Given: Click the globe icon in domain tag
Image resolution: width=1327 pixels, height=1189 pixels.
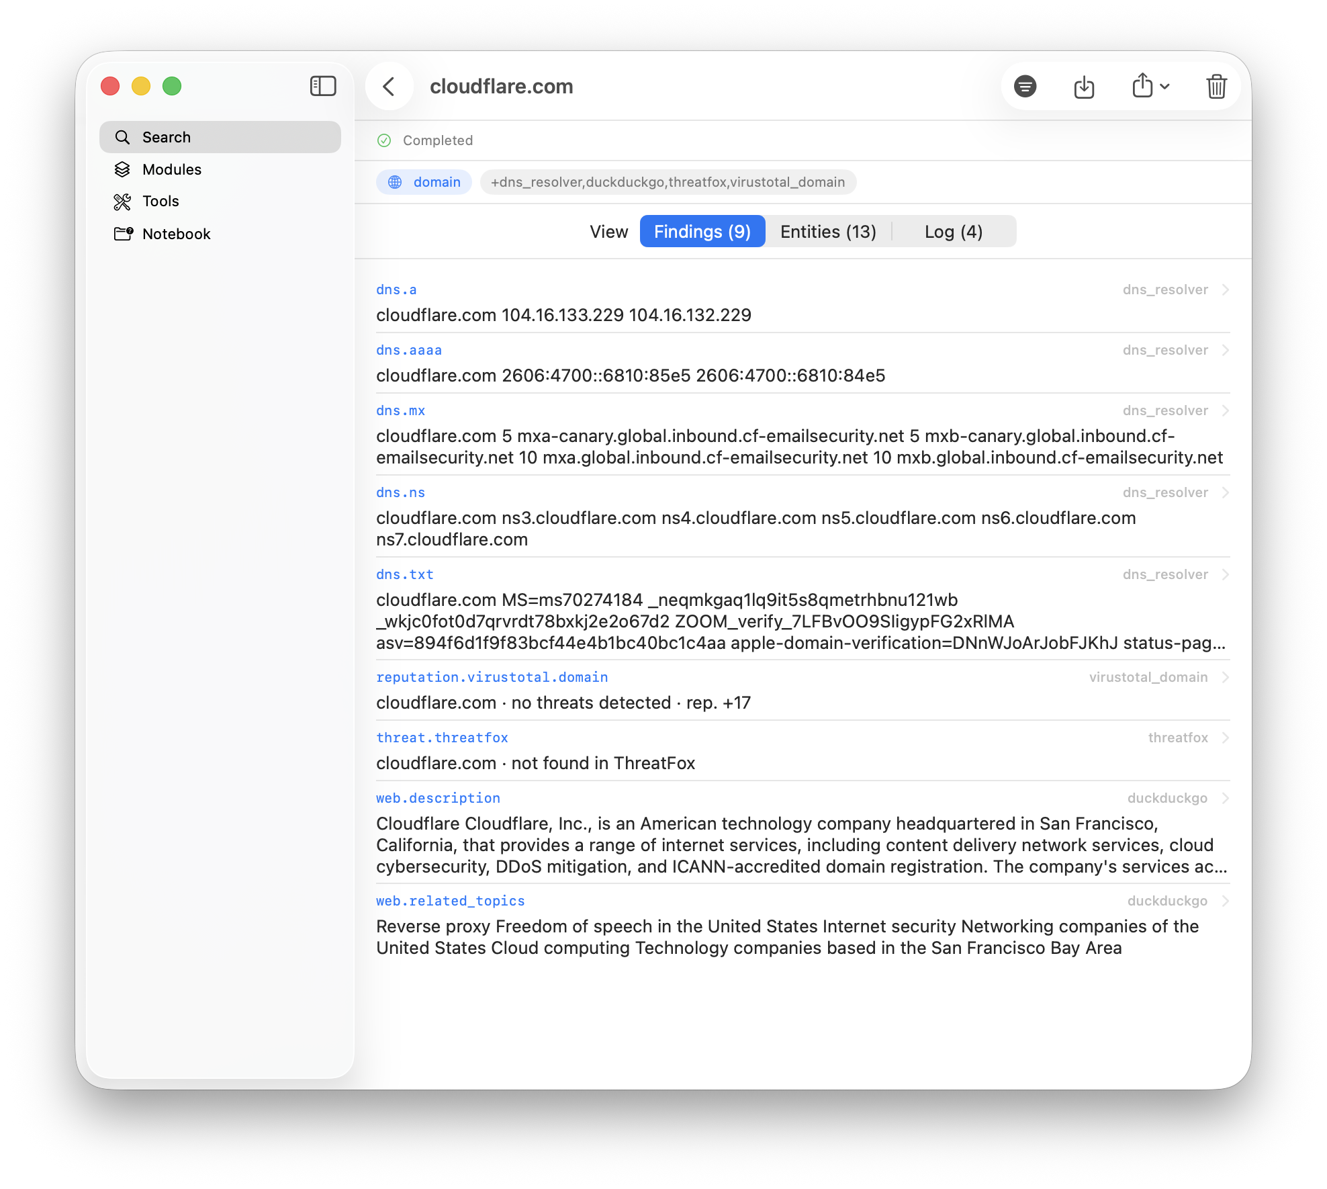Looking at the screenshot, I should [x=395, y=182].
